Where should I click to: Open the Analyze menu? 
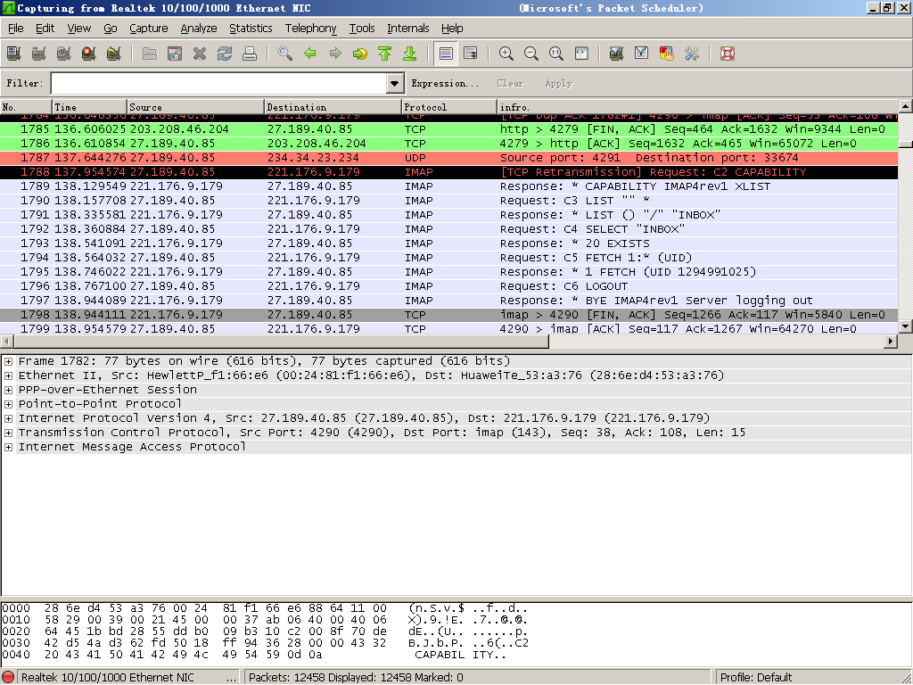coord(199,28)
